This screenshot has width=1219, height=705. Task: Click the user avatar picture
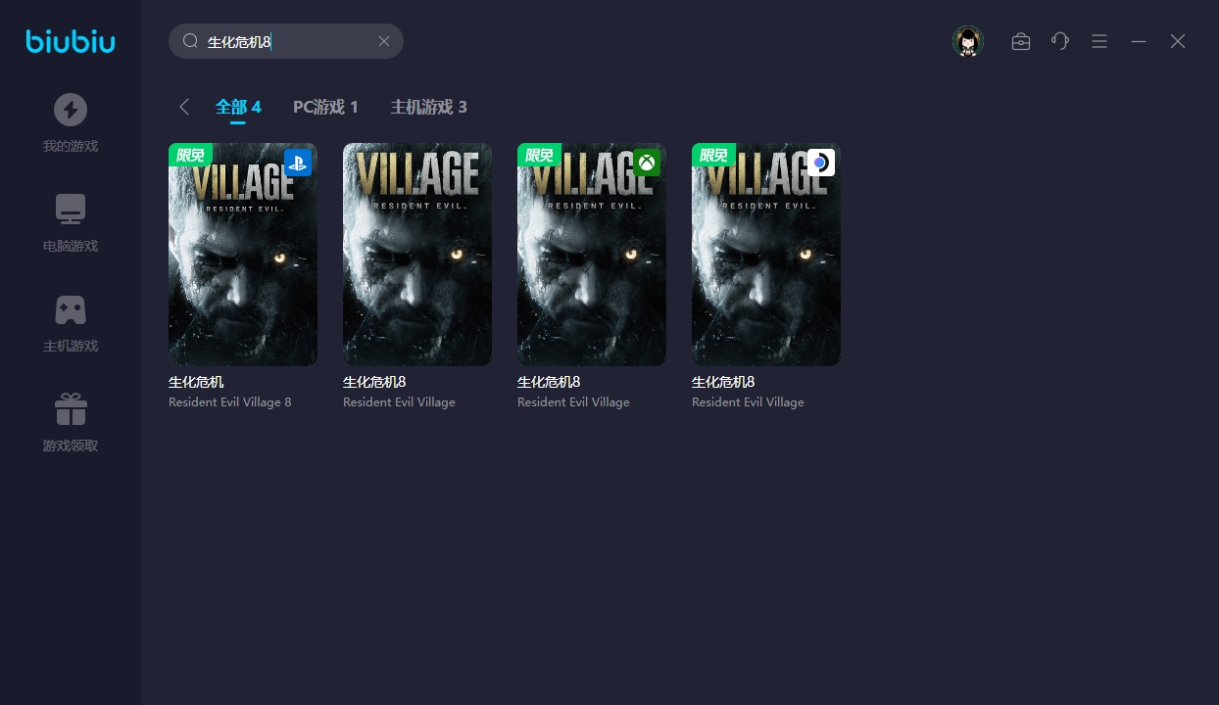(x=968, y=41)
